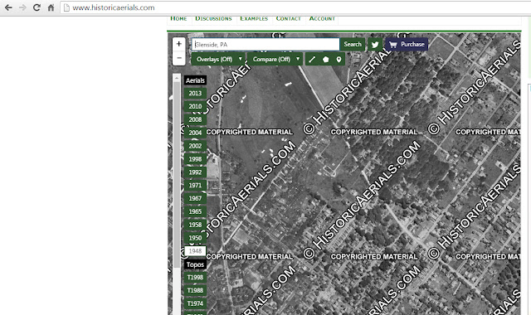
Task: Zoom out the map with minus button
Action: pyautogui.click(x=179, y=58)
